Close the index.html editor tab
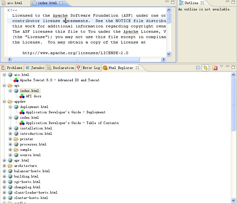This screenshot has width=237, height=204. [61, 3]
